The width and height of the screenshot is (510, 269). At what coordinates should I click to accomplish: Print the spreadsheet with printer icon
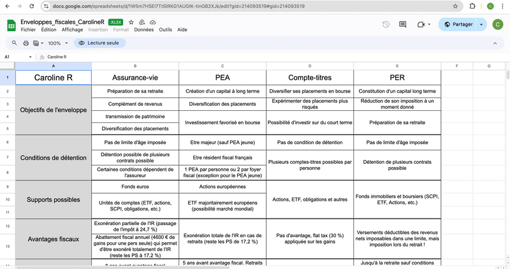click(x=25, y=43)
